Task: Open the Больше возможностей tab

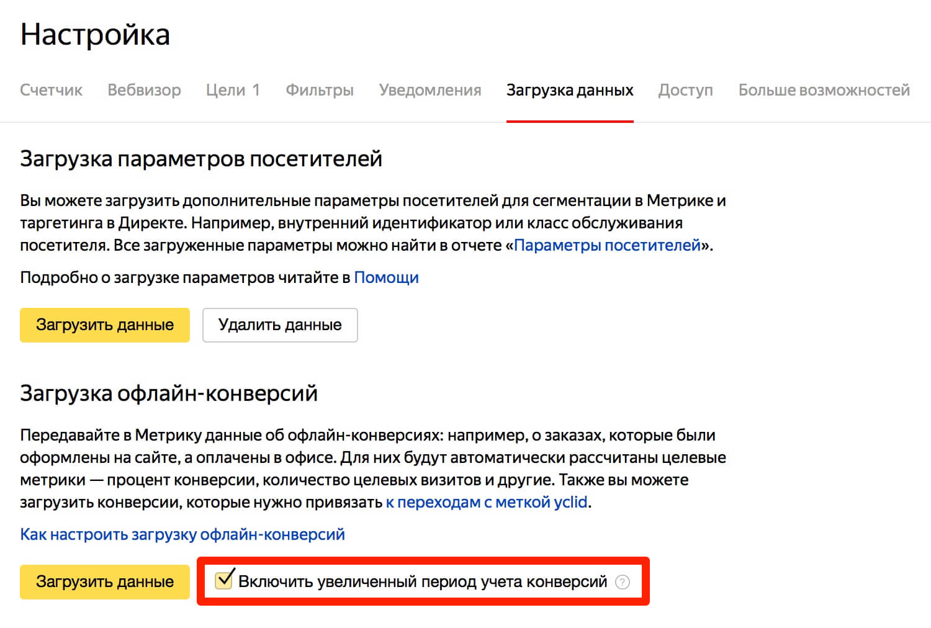Action: coord(824,90)
